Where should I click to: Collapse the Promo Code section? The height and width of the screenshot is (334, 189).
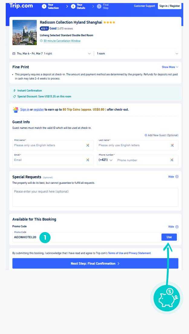(x=173, y=227)
